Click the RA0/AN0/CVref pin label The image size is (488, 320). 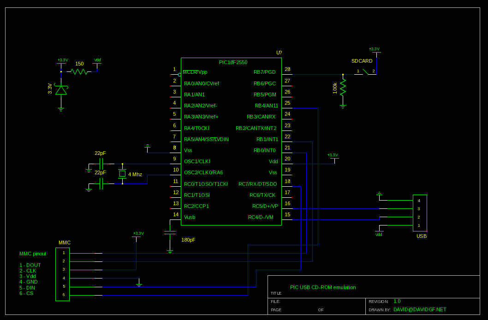click(202, 83)
